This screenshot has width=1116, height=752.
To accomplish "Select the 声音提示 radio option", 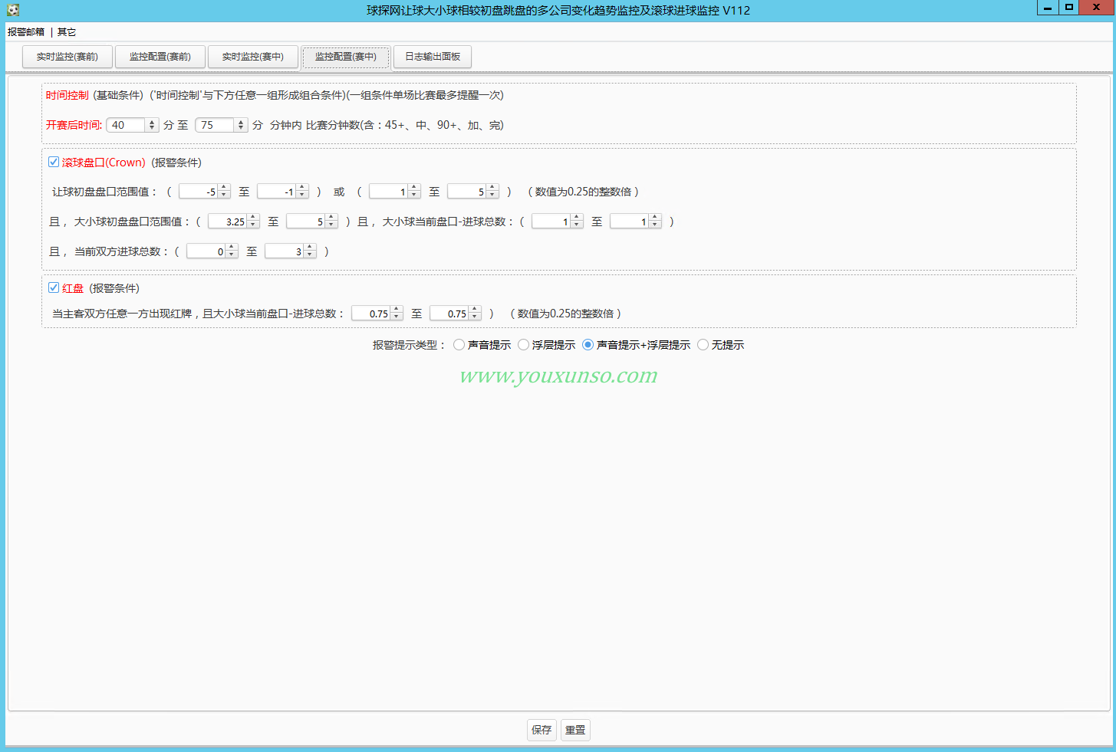I will coord(459,345).
